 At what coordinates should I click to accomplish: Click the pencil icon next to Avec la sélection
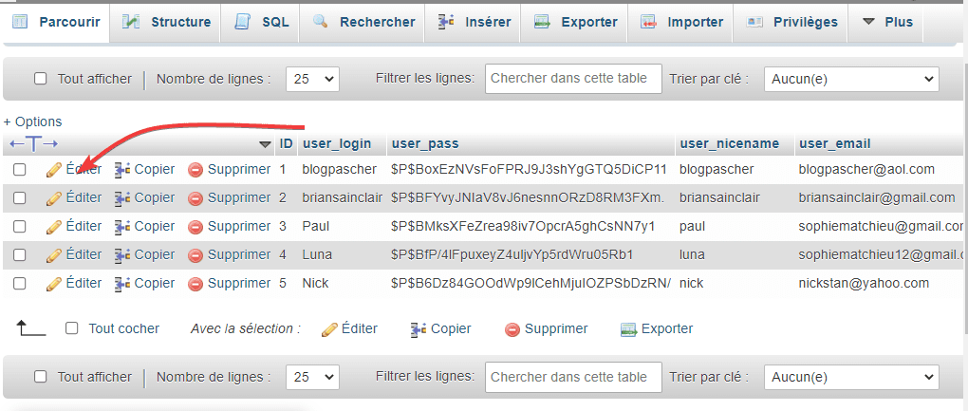[329, 329]
